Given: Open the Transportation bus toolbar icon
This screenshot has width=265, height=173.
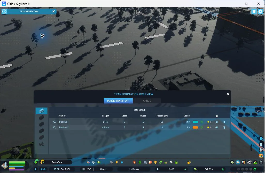Looking at the screenshot, I should [161, 162].
